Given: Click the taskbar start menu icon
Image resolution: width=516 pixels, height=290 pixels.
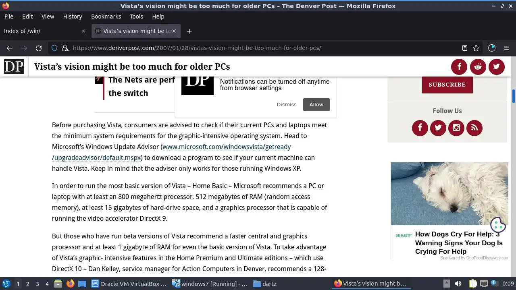Looking at the screenshot, I should point(6,284).
